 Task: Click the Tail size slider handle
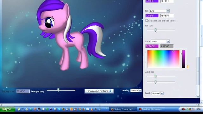coord(155,30)
